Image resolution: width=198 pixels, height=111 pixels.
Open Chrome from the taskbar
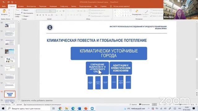click(60, 108)
